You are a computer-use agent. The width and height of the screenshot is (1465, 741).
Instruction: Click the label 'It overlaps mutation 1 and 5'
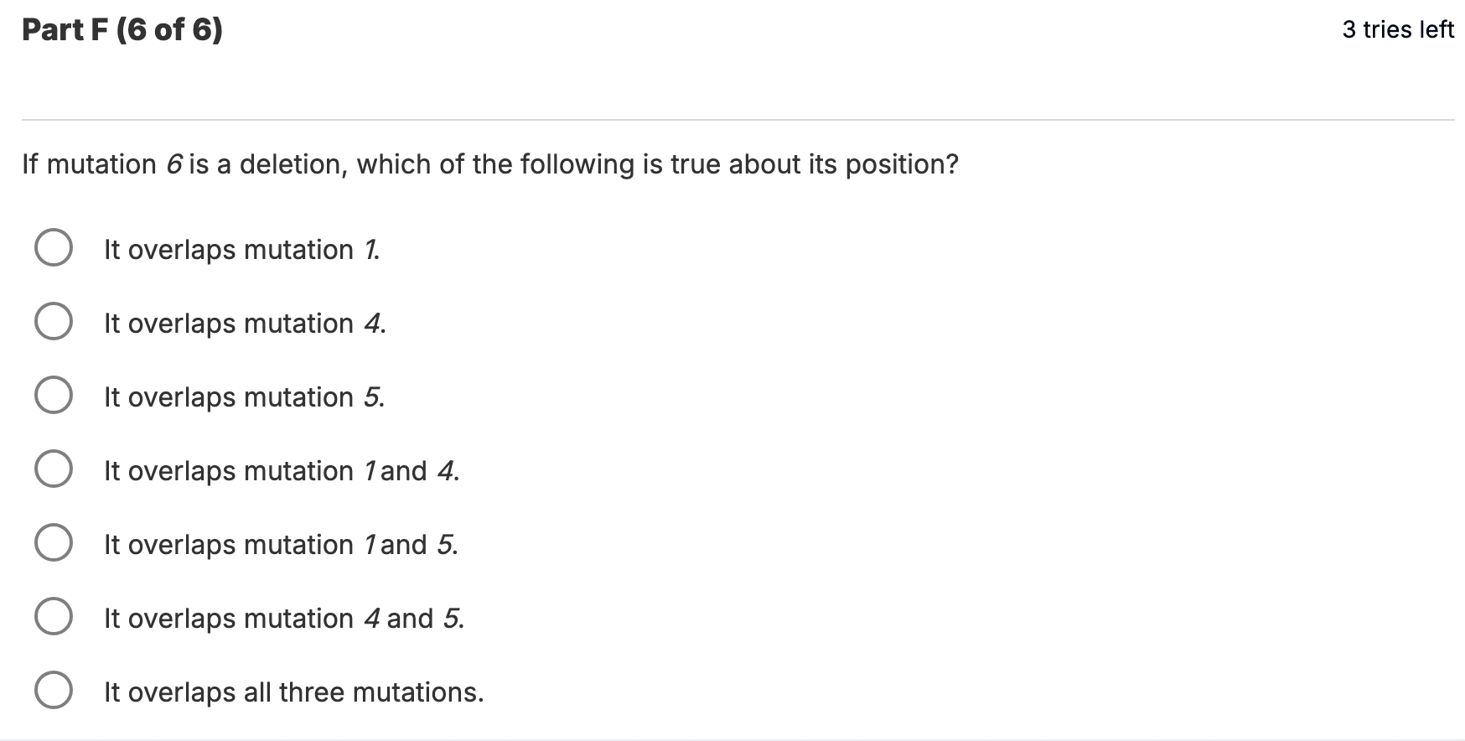(279, 543)
